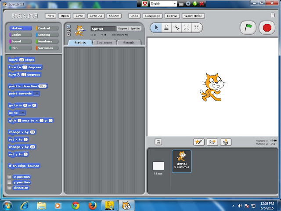Check the direction reporter checkbox
Viewport: 281px width, 211px height.
pyautogui.click(x=10, y=188)
